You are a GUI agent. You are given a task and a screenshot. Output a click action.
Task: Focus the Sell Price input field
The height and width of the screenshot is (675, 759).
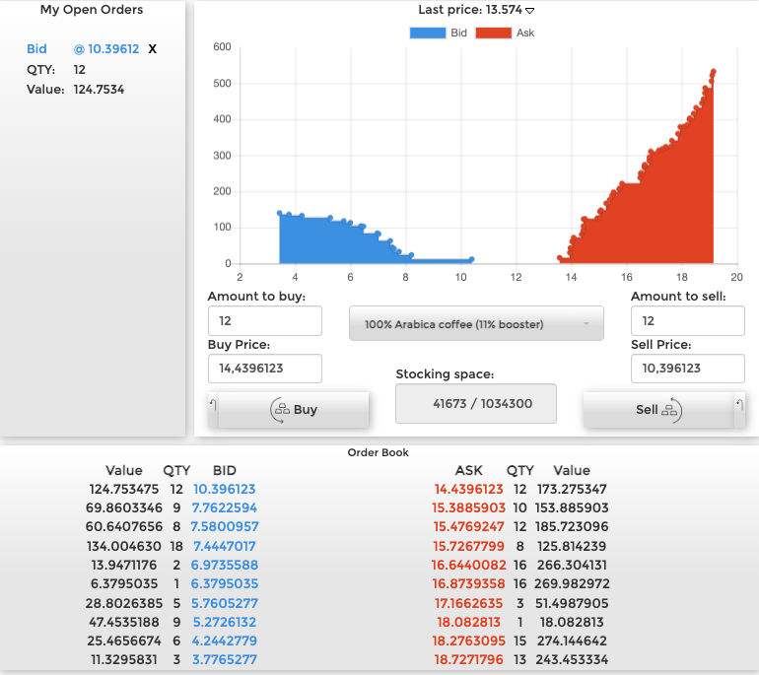click(687, 369)
